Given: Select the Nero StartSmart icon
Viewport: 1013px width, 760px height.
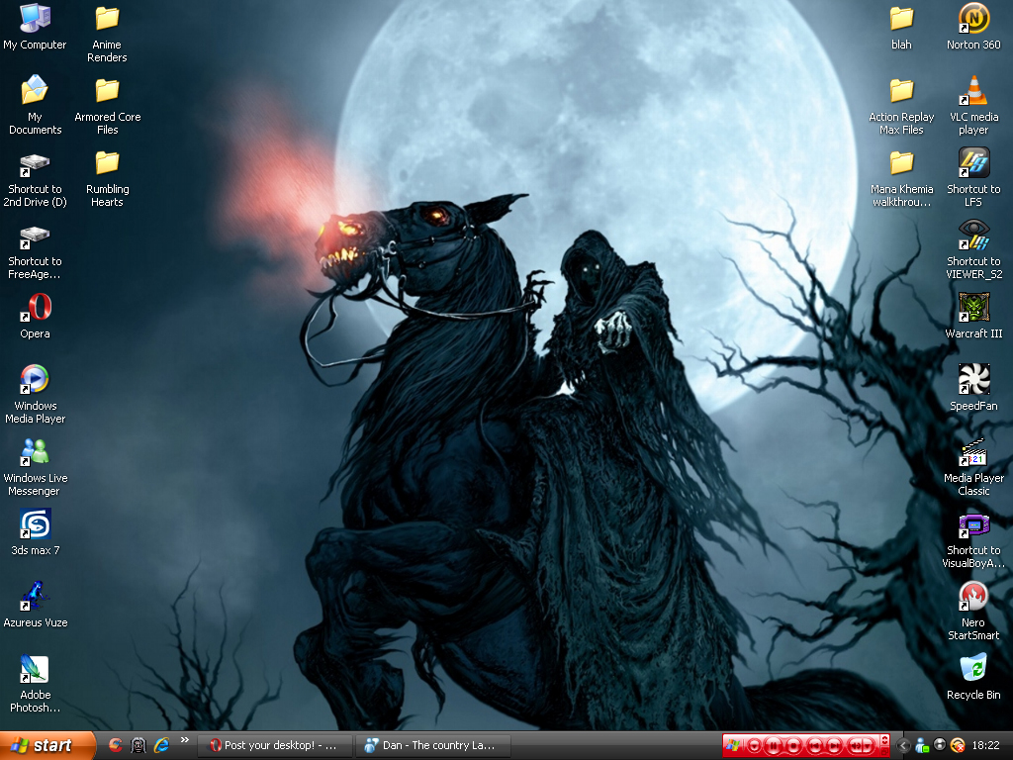Looking at the screenshot, I should (973, 612).
